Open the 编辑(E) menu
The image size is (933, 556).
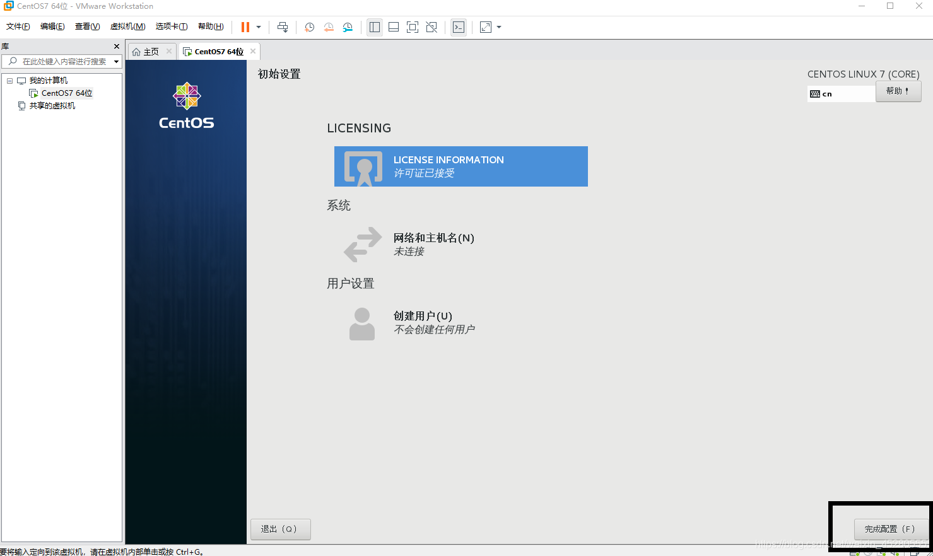tap(52, 26)
